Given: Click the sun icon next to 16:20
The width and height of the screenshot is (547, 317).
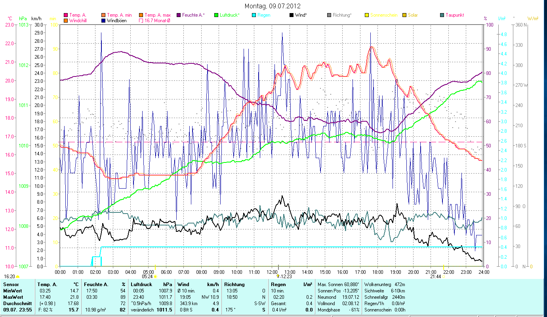Looking at the screenshot, I should pyautogui.click(x=17, y=276).
